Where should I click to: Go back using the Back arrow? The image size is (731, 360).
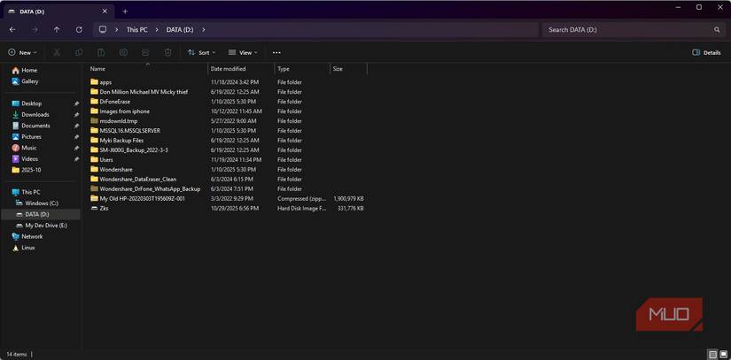coord(12,30)
